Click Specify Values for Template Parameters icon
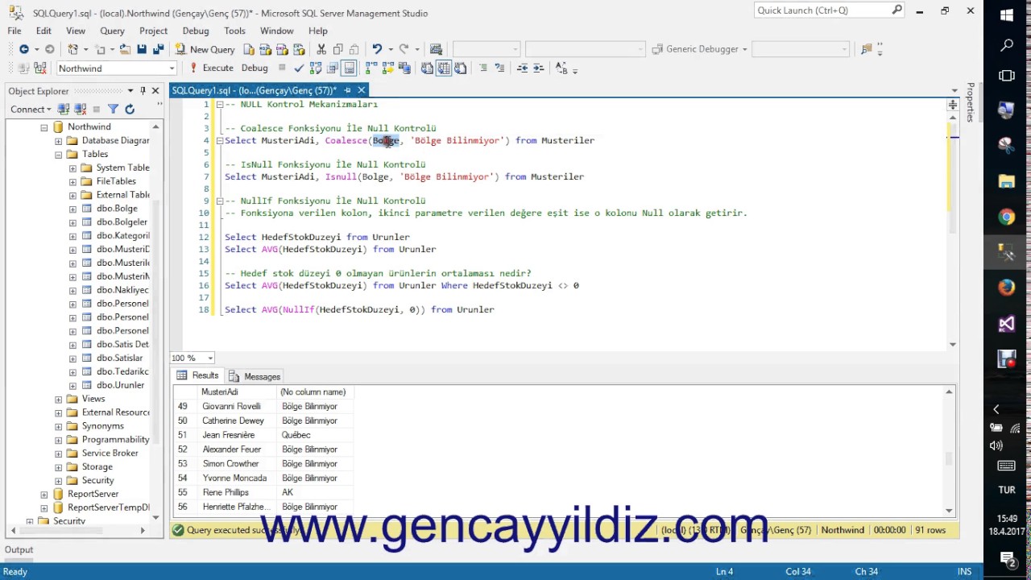This screenshot has height=580, width=1031. click(x=561, y=68)
